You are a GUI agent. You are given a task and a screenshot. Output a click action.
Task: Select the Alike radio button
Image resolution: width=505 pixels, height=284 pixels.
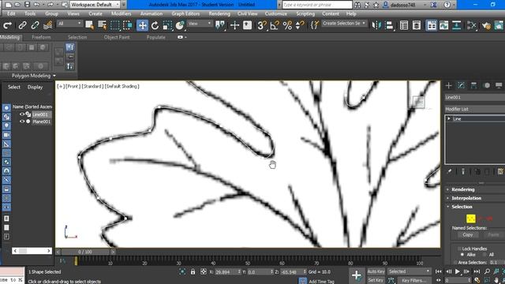click(x=462, y=254)
